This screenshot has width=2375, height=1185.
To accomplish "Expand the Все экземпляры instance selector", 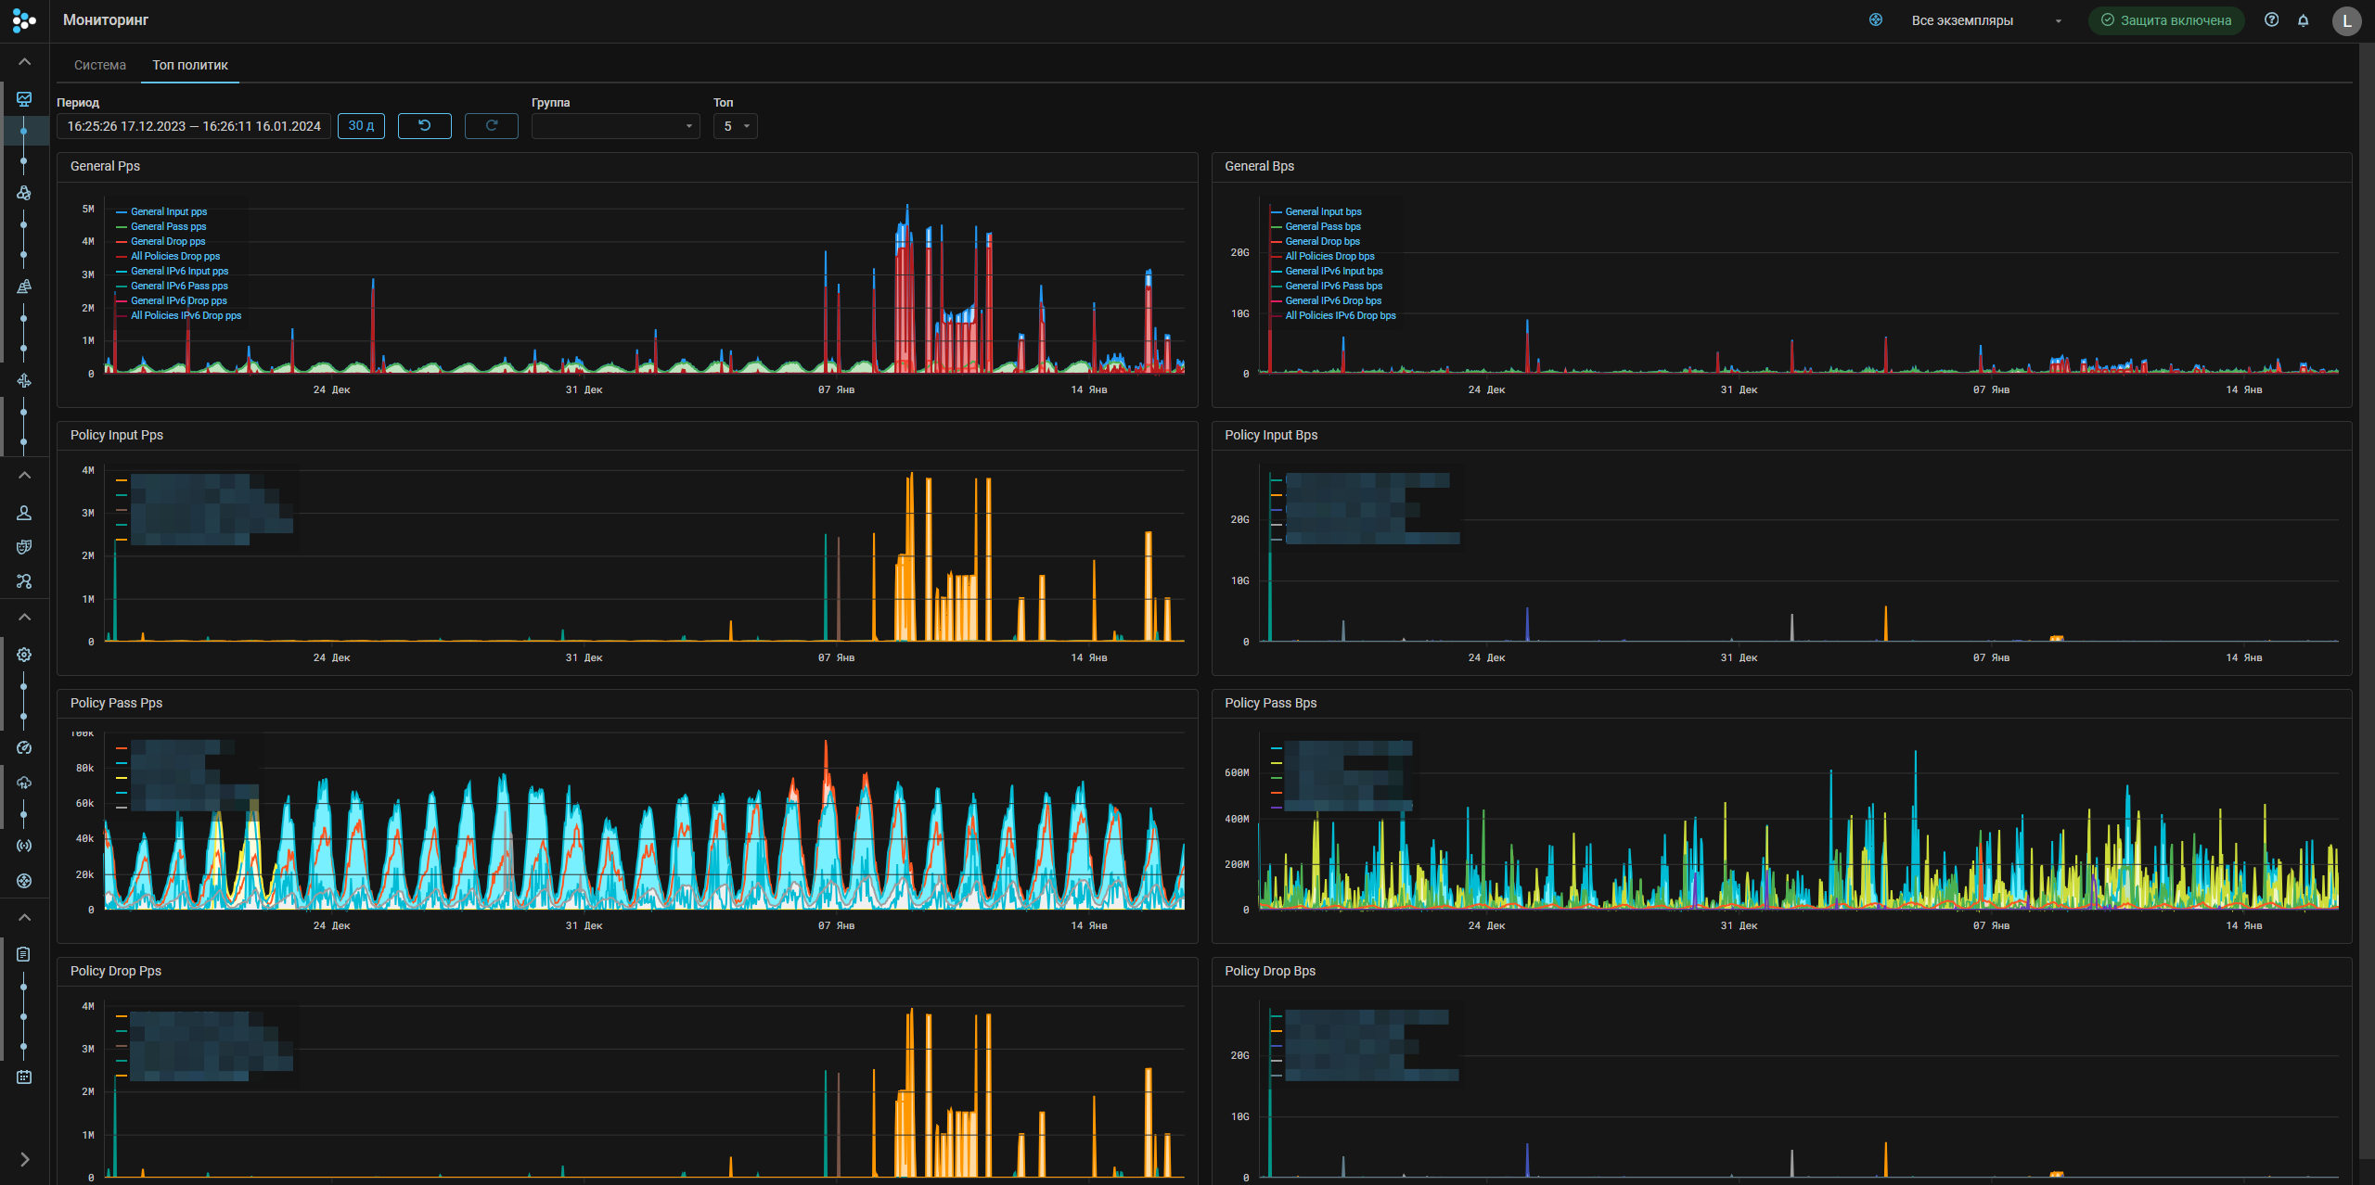I will point(1985,20).
